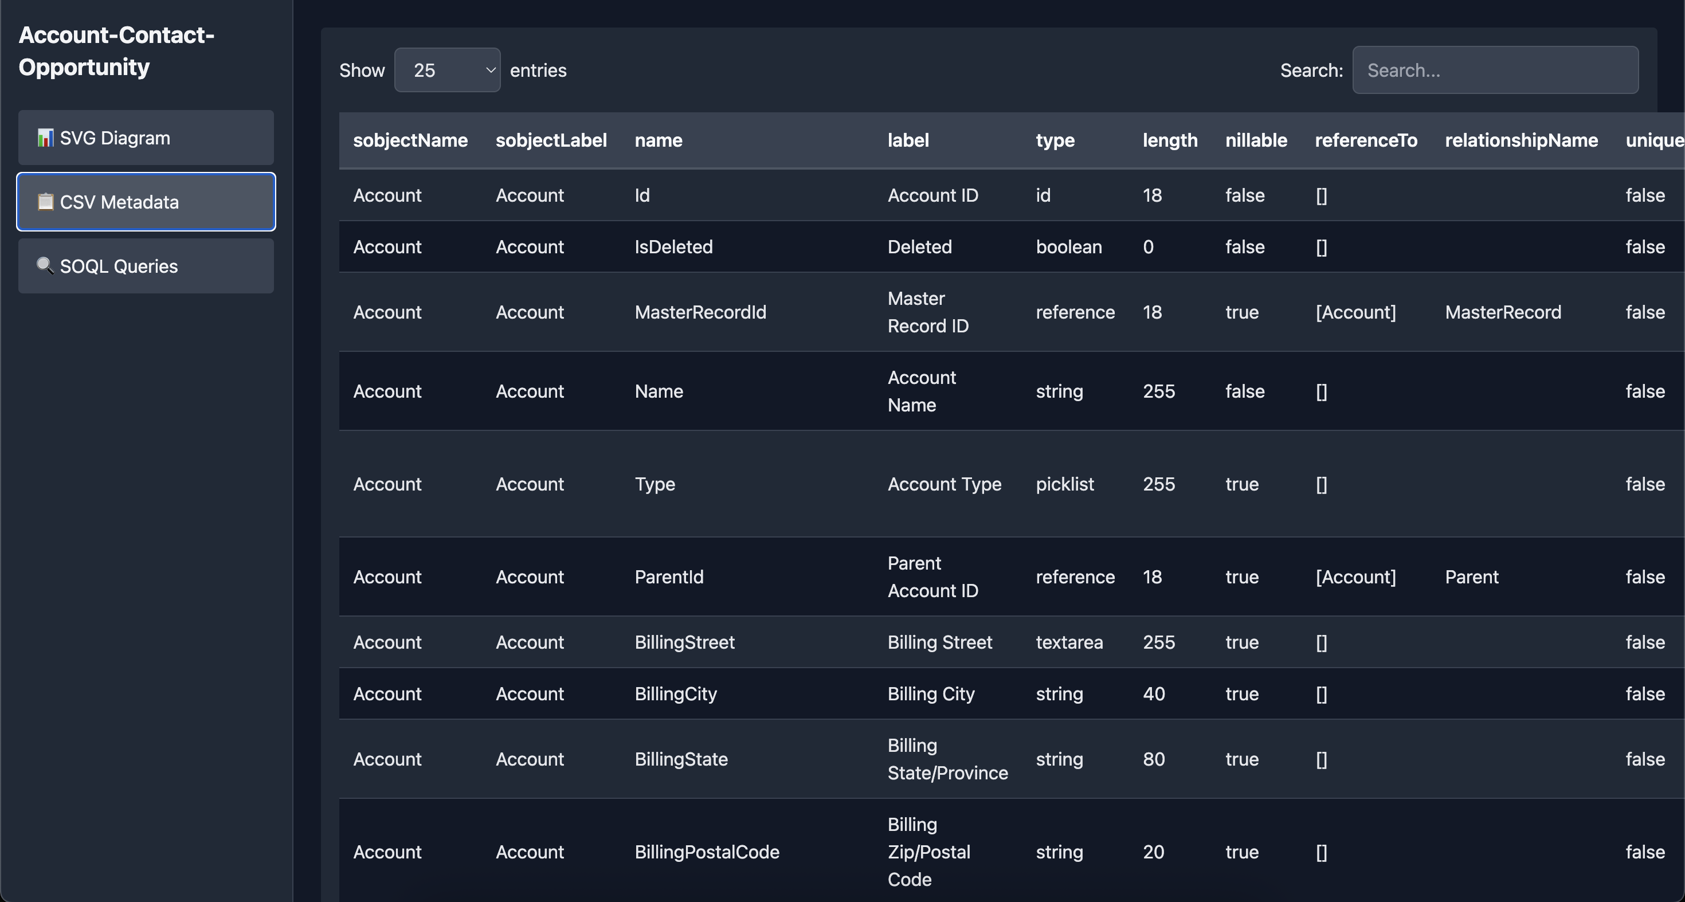
Task: Focus the Search input field
Action: coord(1495,70)
